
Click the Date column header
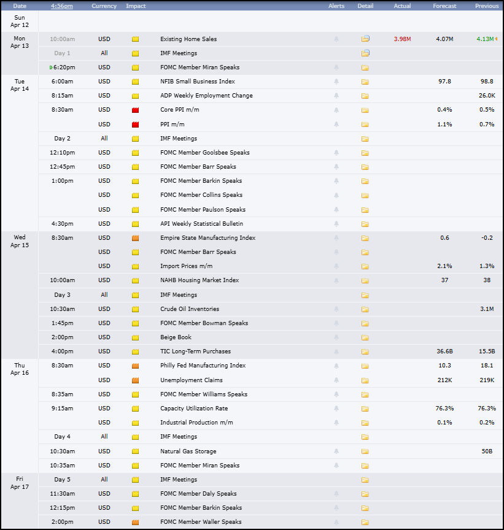click(19, 6)
